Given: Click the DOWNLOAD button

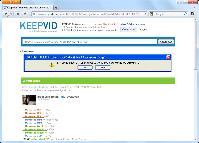Looking at the screenshot, I should tap(166, 42).
